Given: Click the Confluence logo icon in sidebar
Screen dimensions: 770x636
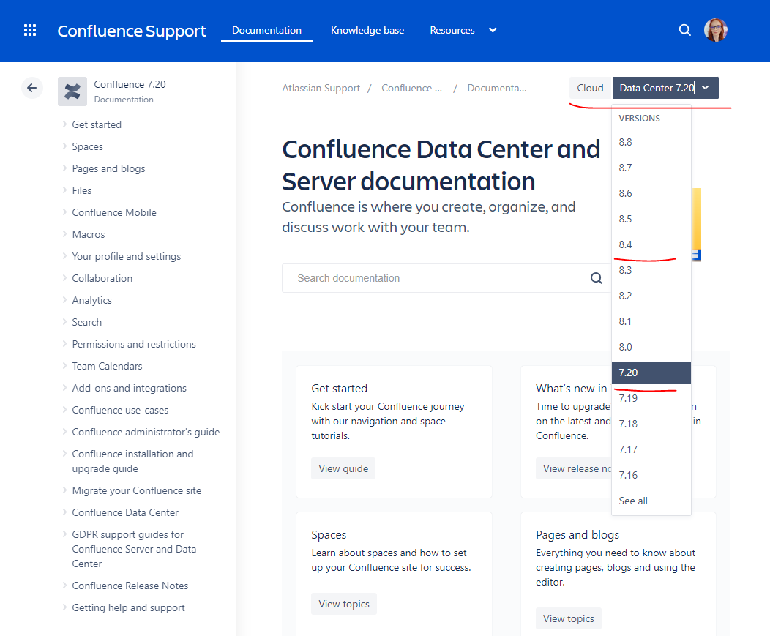Looking at the screenshot, I should coord(72,91).
